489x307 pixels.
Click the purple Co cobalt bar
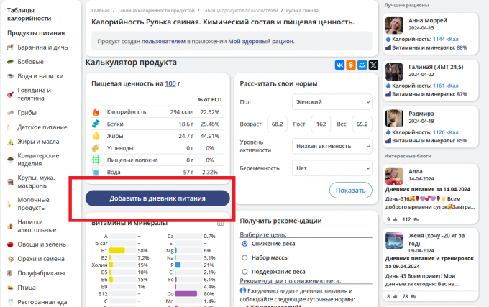186,293
